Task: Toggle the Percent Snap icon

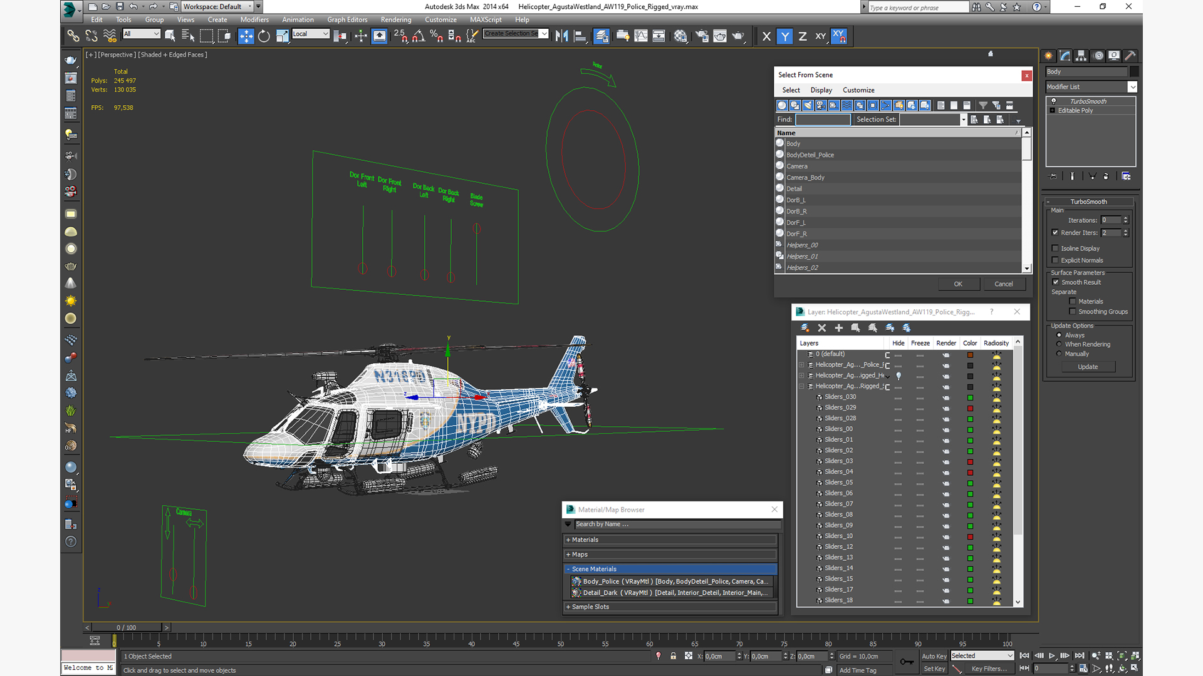Action: 437,36
